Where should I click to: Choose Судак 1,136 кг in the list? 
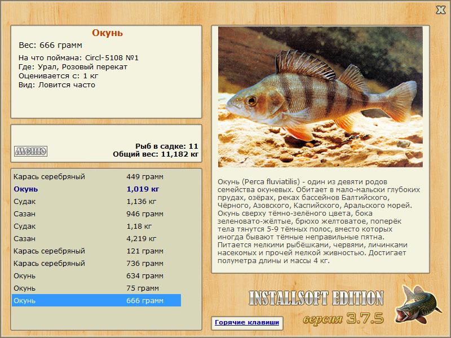(96, 202)
